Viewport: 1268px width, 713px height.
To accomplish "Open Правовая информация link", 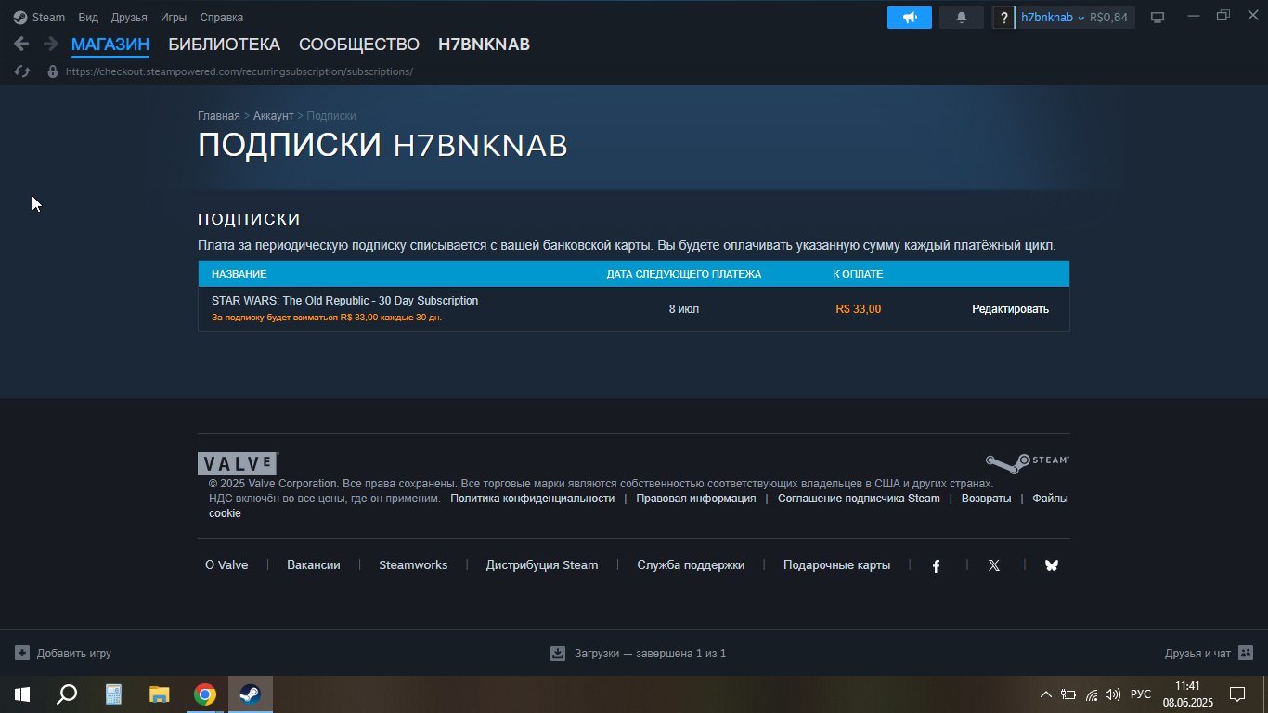I will click(x=696, y=499).
